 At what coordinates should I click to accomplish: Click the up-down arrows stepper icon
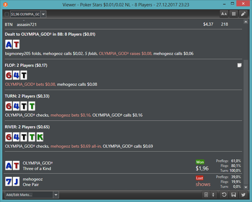pos(213,195)
